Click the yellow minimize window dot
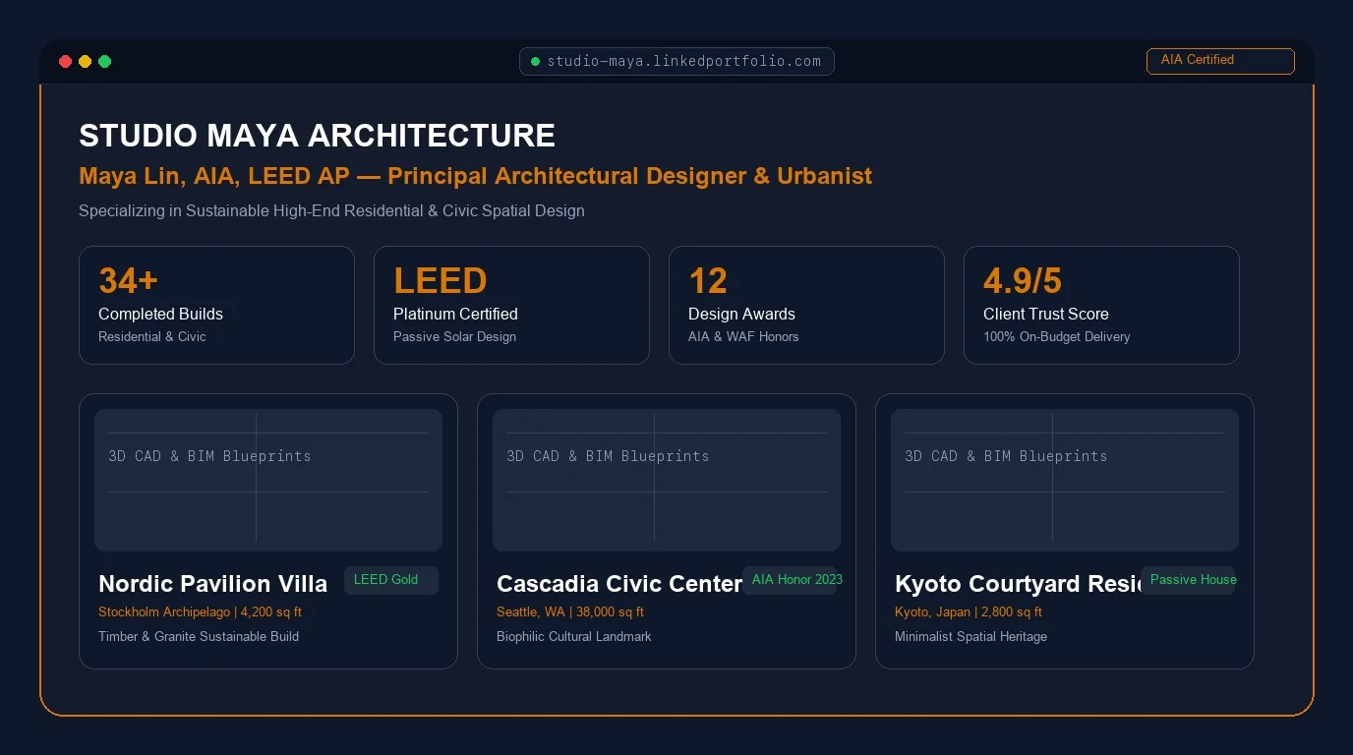Screen dimensions: 1353x755 [86, 62]
